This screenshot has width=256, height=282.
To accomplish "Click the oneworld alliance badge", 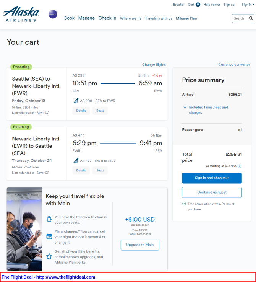I will [x=53, y=14].
